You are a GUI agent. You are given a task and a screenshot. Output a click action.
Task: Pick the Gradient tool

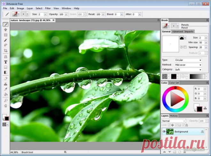[x=5, y=72]
